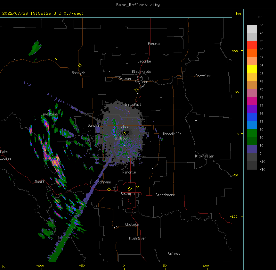Select the km unit label at top right
Image resolution: width=276 pixels, height=270 pixels.
239,13
